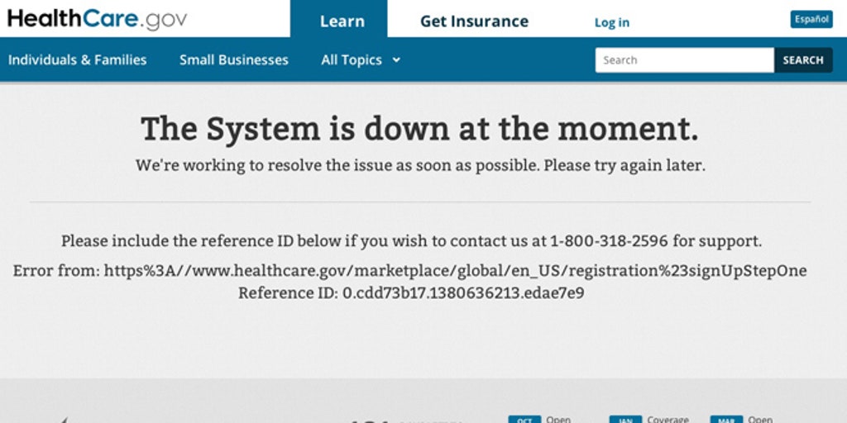
Task: Go to Small Businesses section
Action: (x=233, y=59)
